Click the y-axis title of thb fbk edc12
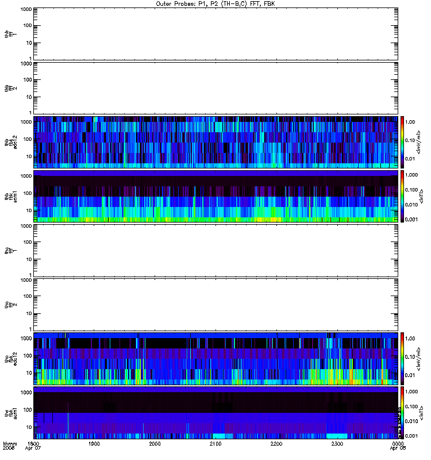Viewport: 431px width, 460px height. pos(11,142)
